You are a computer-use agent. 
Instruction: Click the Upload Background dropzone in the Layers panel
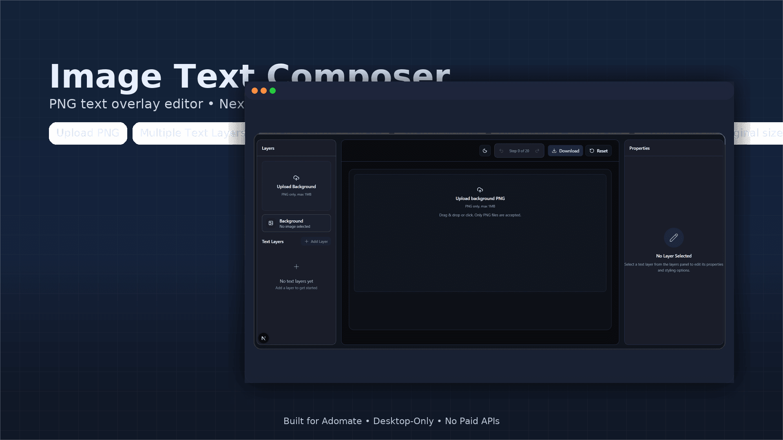(x=296, y=186)
